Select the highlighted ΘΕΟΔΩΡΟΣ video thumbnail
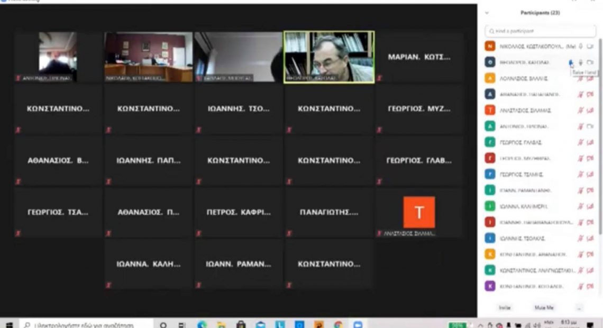Screen dimensions: 603x328 [x=329, y=57]
